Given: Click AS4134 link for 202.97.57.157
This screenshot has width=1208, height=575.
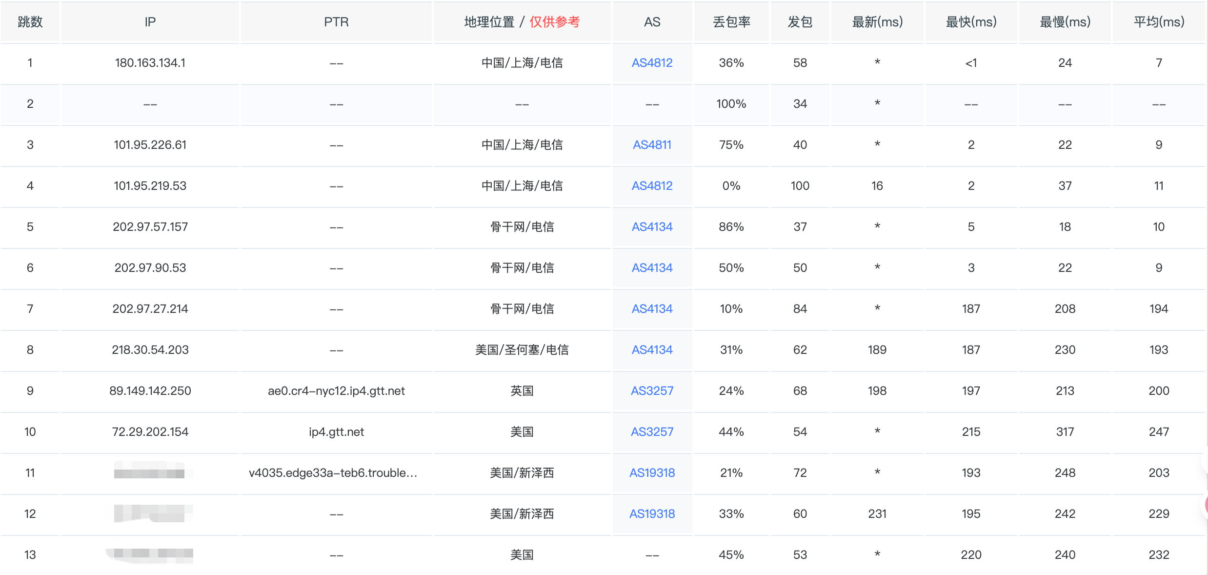Looking at the screenshot, I should tap(652, 227).
